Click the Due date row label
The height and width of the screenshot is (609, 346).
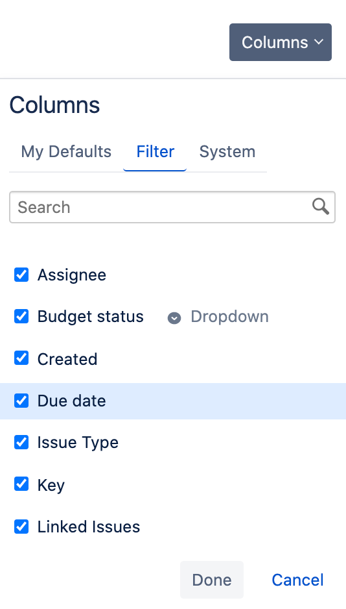click(x=72, y=401)
